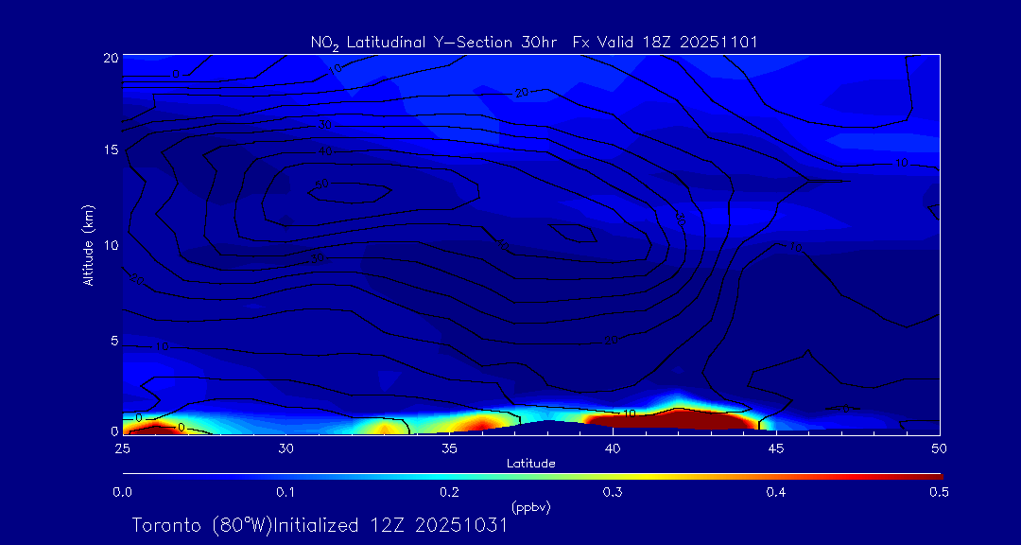The width and height of the screenshot is (1021, 545).
Task: Click the NO2 Latitudinal Y-Section plot title
Action: pos(533,42)
